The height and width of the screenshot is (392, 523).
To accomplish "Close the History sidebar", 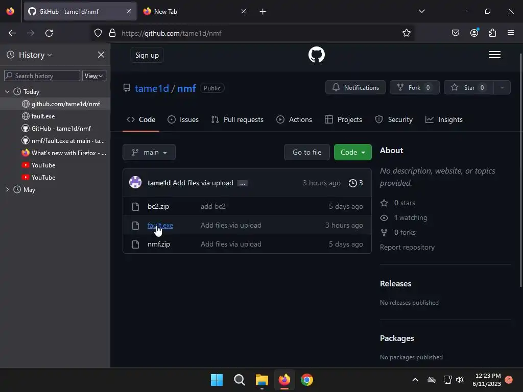I will [x=101, y=55].
